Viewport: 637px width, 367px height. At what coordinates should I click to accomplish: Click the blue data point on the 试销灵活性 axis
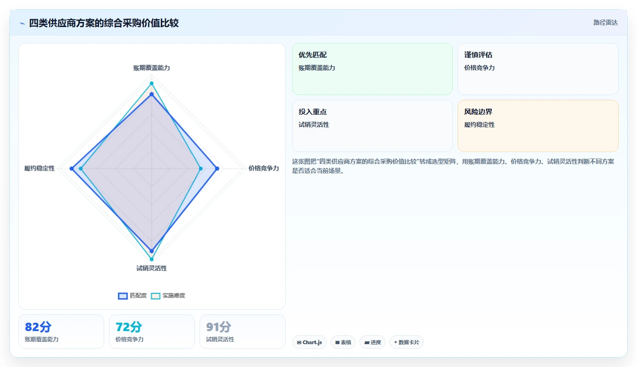151,251
